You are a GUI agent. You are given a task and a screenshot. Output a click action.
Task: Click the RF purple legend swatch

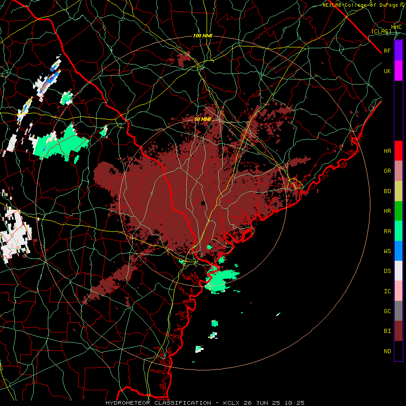pos(398,51)
